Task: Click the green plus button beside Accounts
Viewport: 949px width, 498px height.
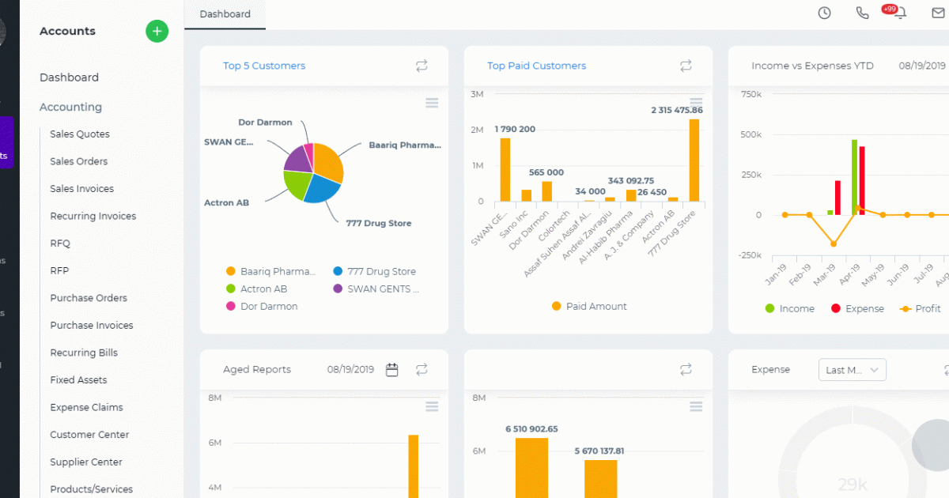Action: (157, 31)
